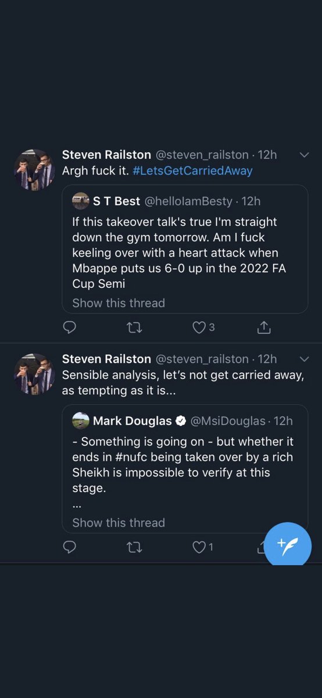Retweet the #LetsGetCarriedAway tweet

pos(134,327)
